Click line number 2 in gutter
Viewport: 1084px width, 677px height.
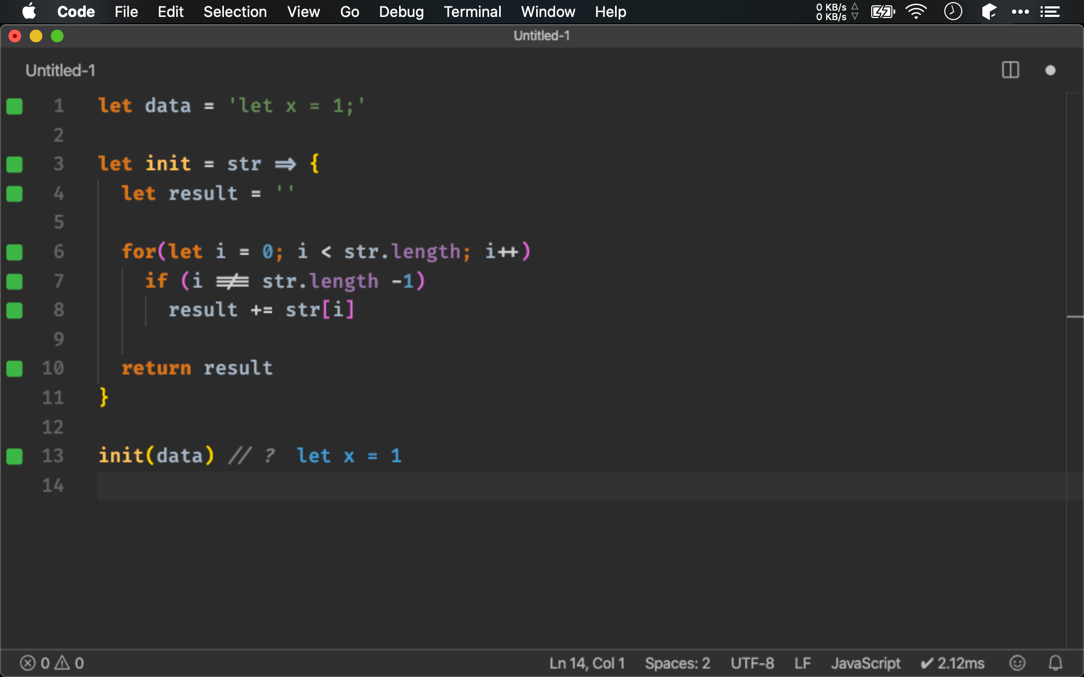pyautogui.click(x=59, y=135)
